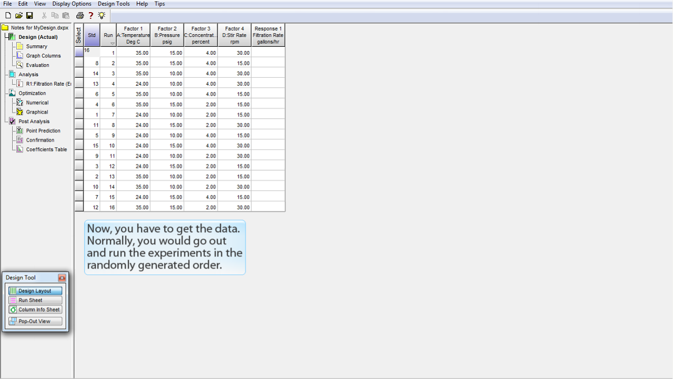Click the Temperature cell for run 4
Screen dimensions: 673x379
click(x=134, y=84)
